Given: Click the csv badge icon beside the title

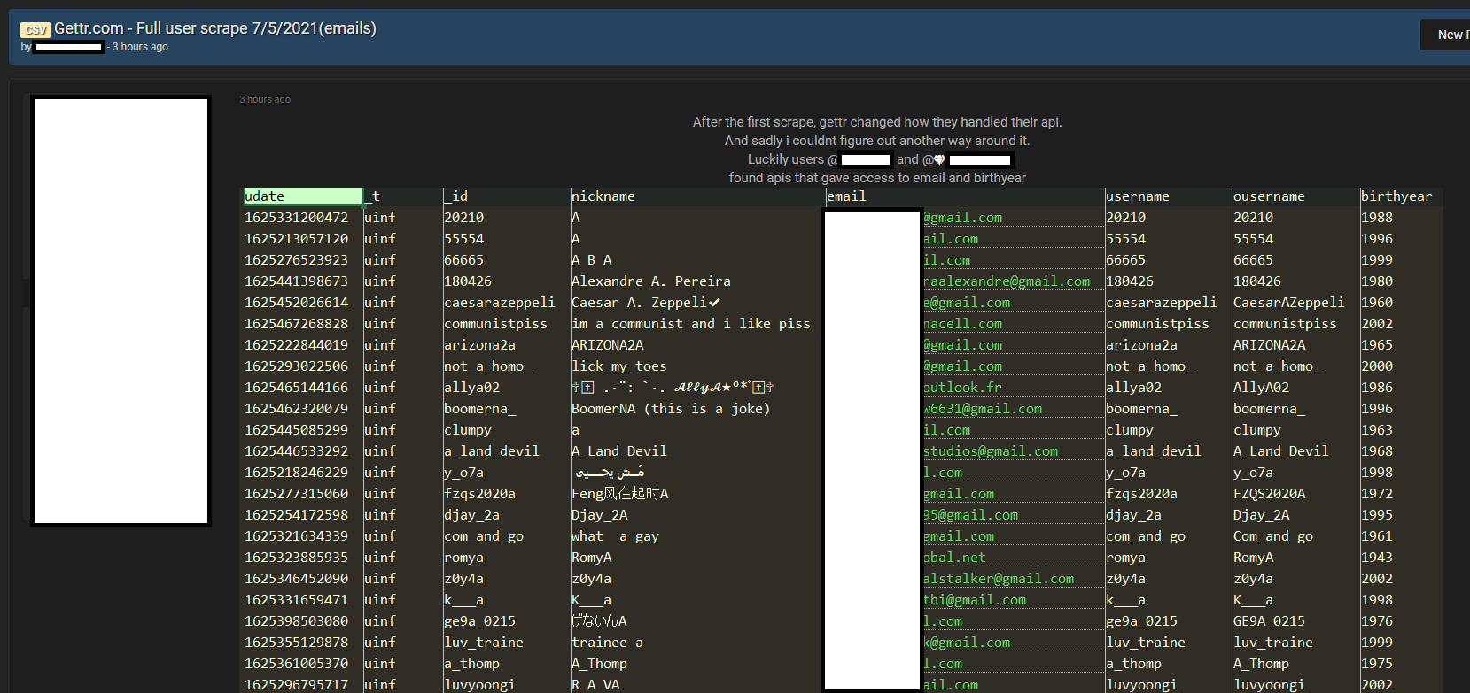Looking at the screenshot, I should pyautogui.click(x=35, y=29).
